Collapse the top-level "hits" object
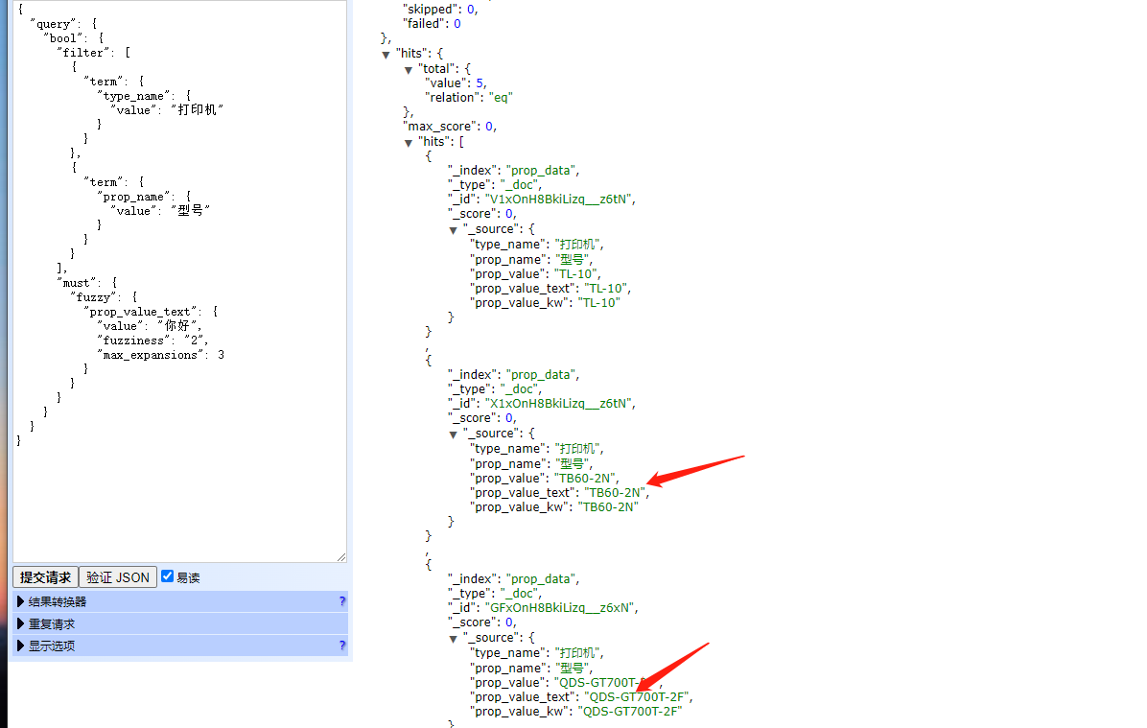Screen dimensions: 1147x728 pos(386,55)
